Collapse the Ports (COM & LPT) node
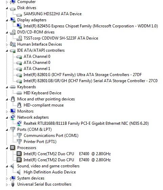The image size is (163, 190). pyautogui.click(x=7, y=130)
